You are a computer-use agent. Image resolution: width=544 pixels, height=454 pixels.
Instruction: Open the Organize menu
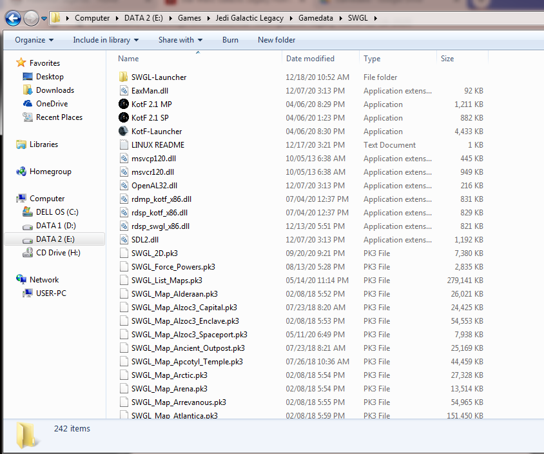tap(34, 40)
